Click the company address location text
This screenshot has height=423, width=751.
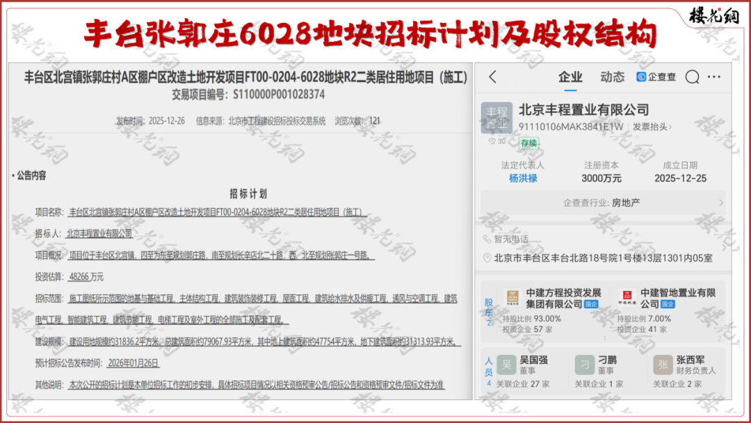coord(602,258)
